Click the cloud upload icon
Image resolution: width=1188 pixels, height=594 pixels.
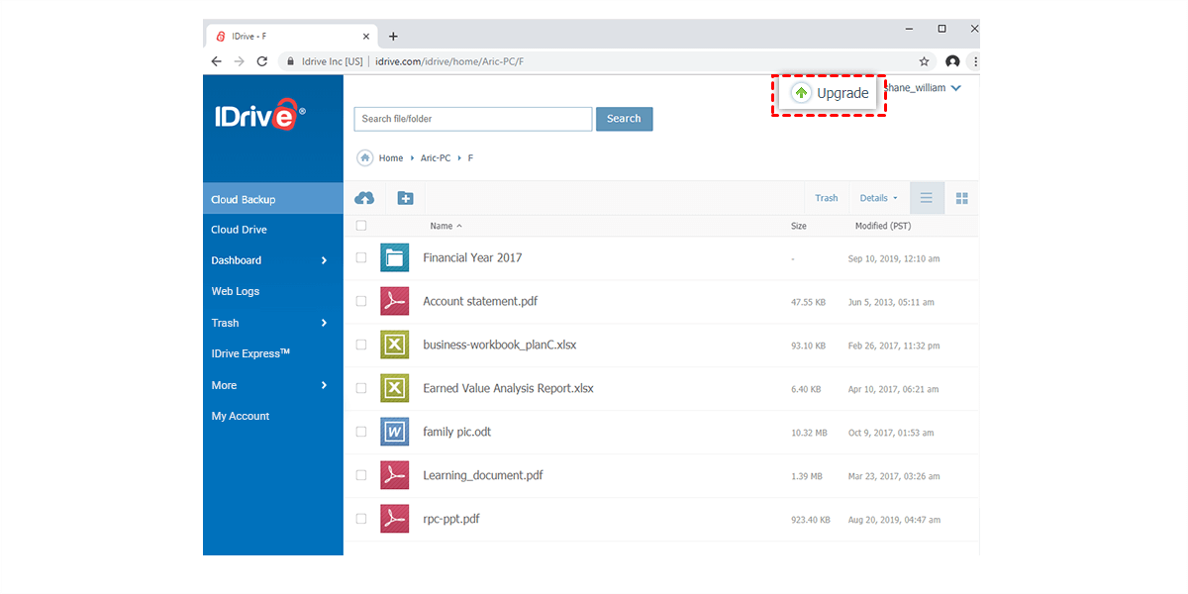(x=364, y=198)
